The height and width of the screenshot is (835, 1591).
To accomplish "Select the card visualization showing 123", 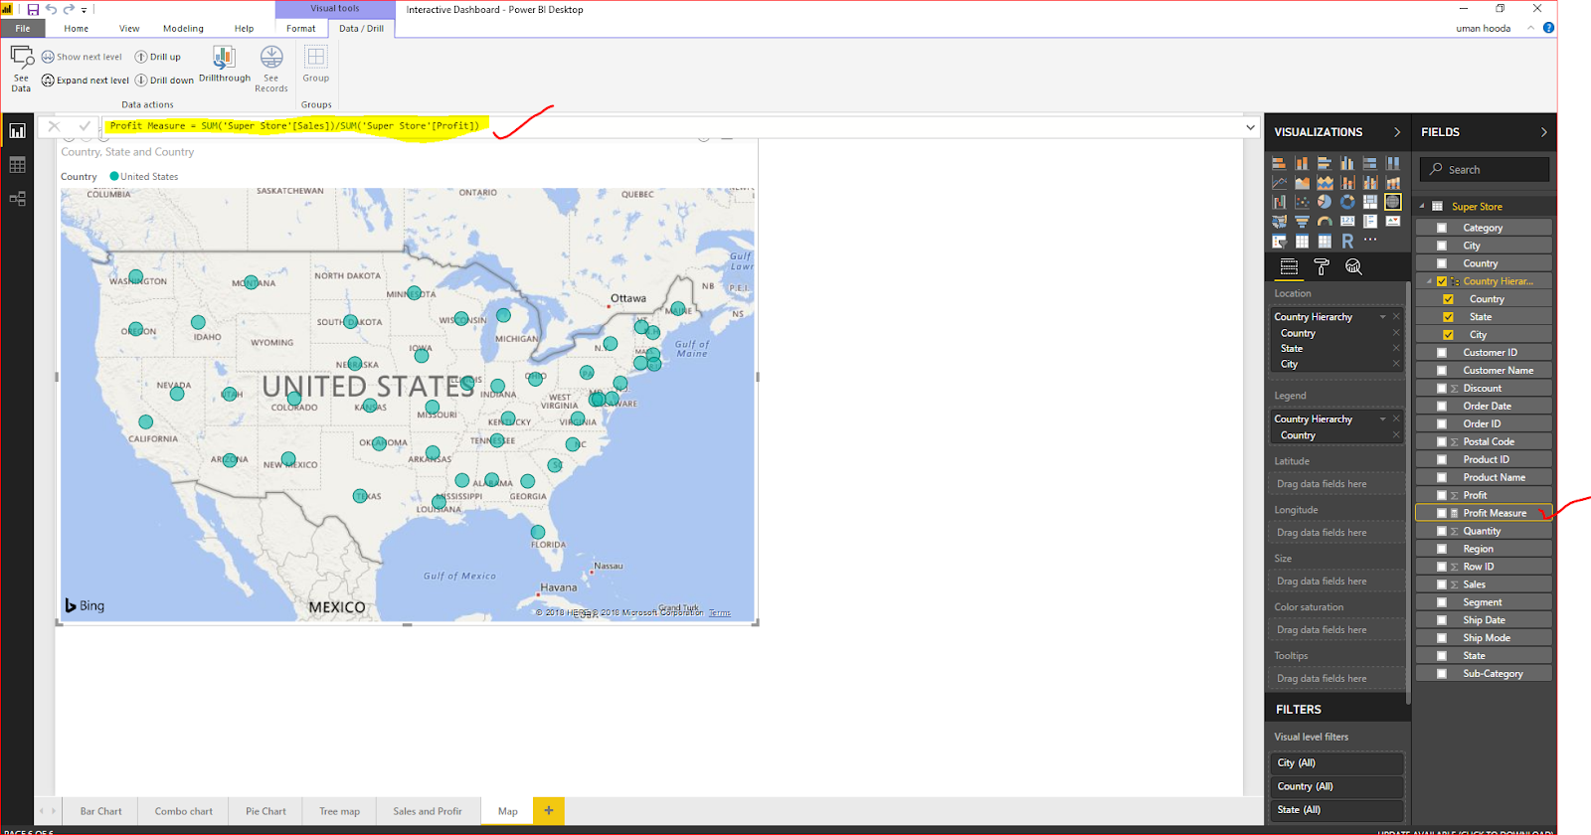I will tap(1347, 221).
